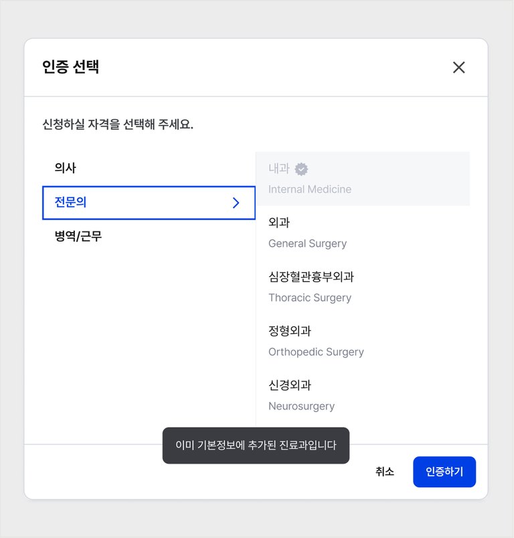
Task: Click the verified badge next to 내과
Action: coord(301,169)
